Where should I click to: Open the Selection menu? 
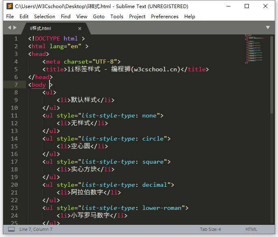(44, 17)
